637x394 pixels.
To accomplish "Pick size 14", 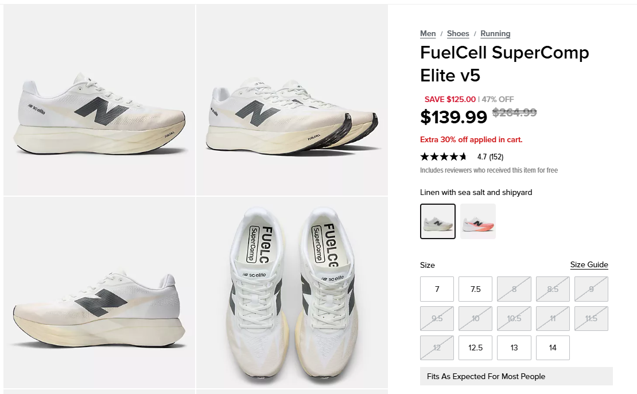I will (x=553, y=348).
